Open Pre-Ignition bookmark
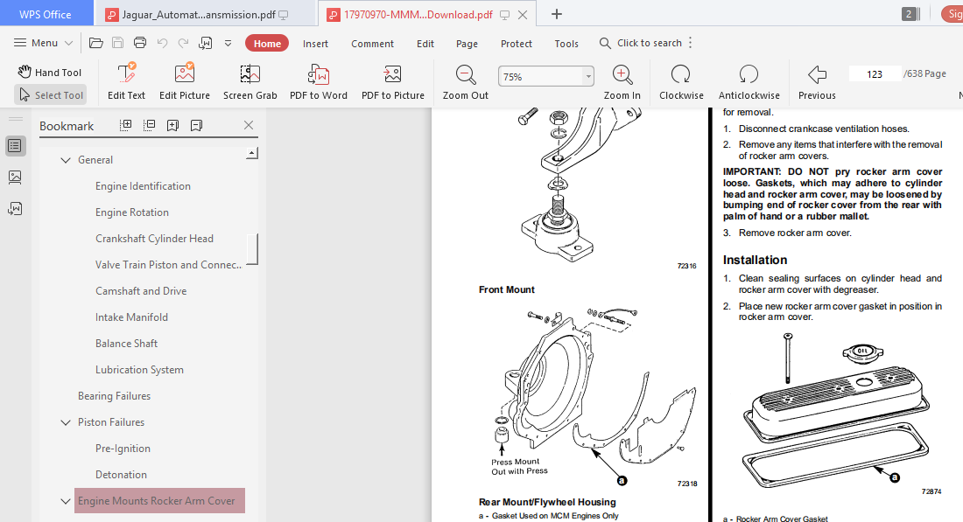 click(x=123, y=449)
